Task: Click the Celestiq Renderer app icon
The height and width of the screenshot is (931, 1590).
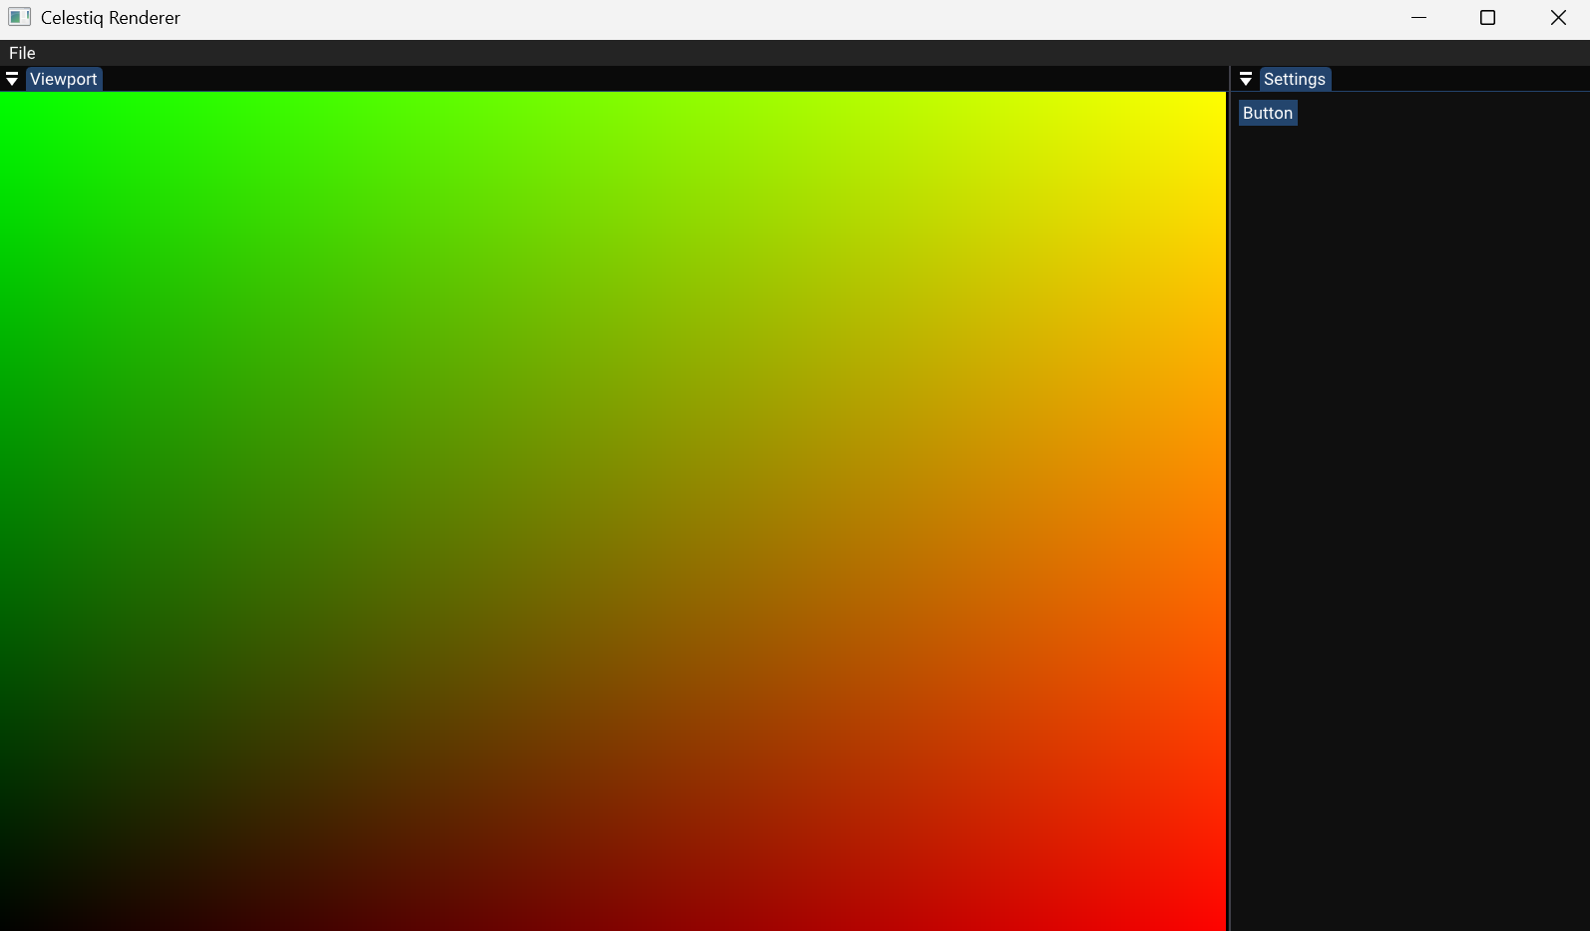Action: click(19, 17)
